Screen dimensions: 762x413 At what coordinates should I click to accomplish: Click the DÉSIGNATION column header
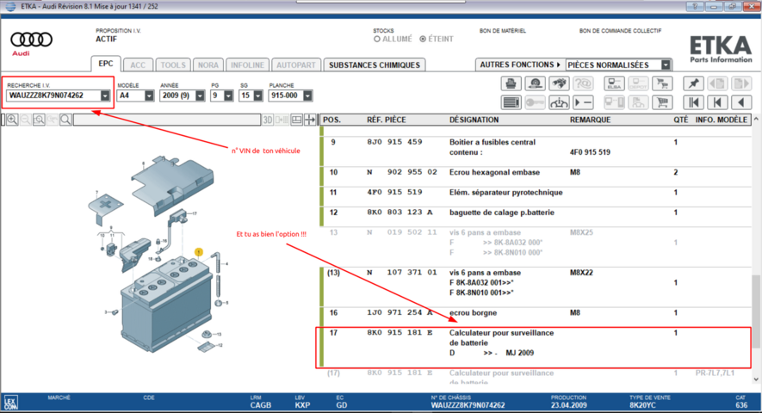coord(474,120)
